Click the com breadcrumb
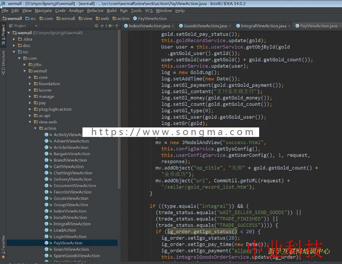This screenshot has width=342, height=264. click(46, 19)
